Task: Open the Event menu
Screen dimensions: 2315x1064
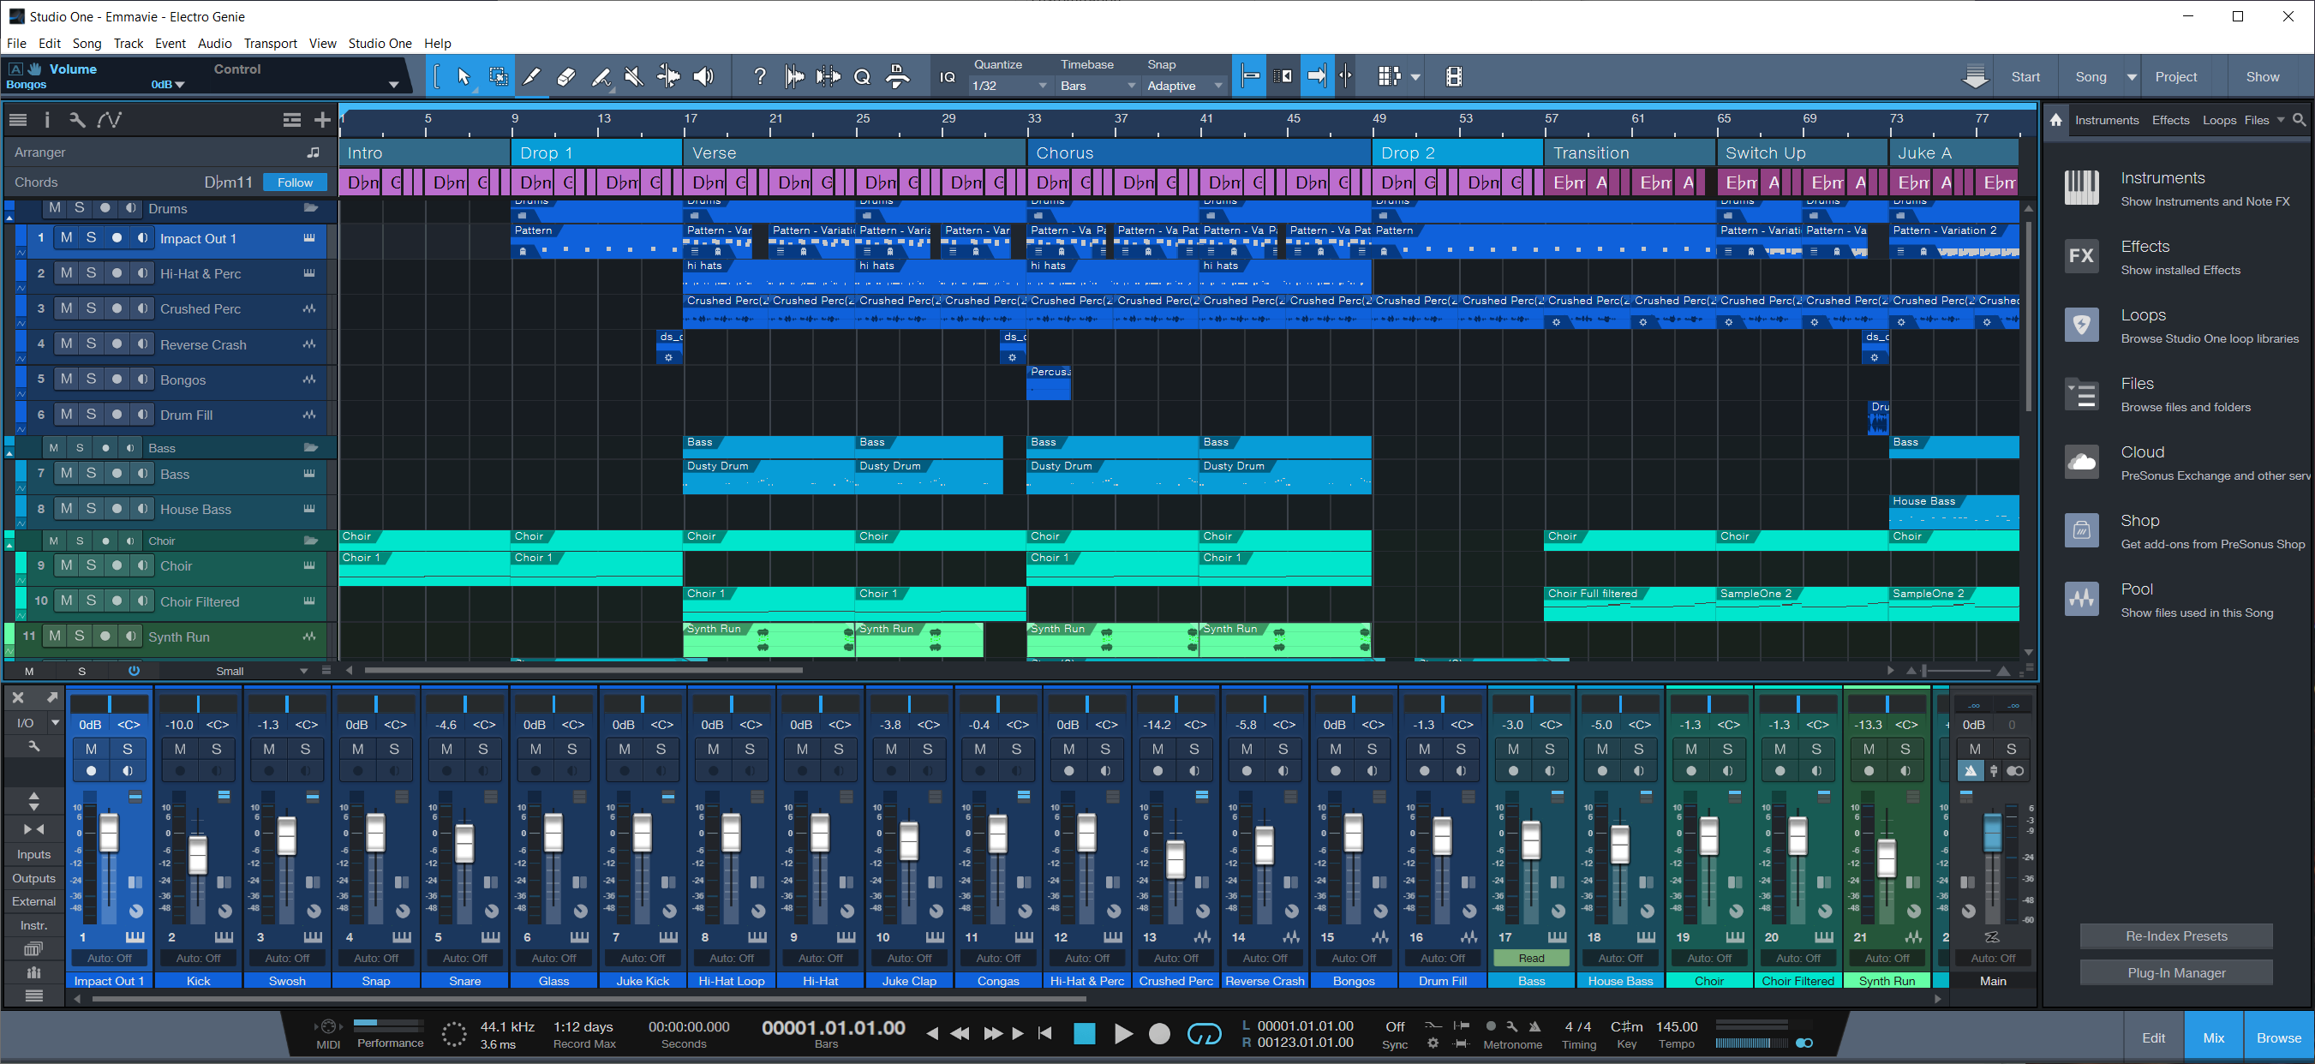Action: (170, 43)
